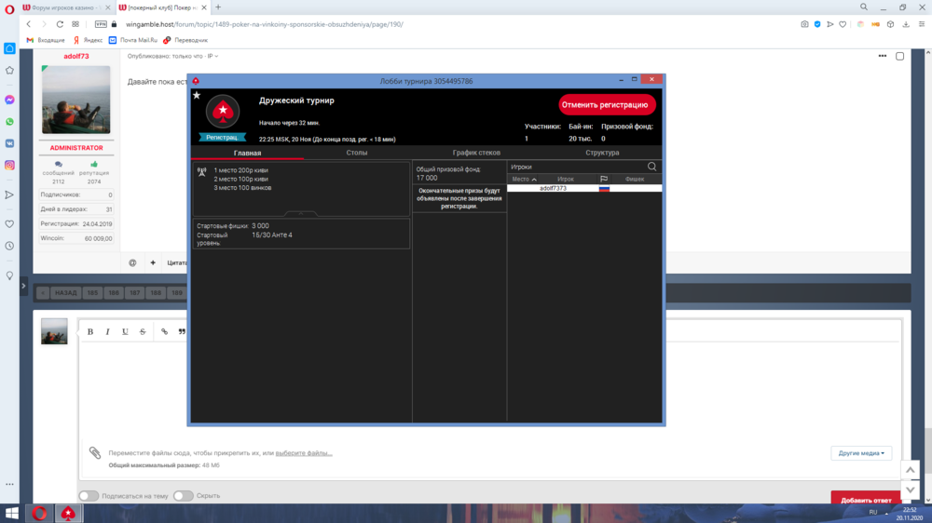Viewport: 932px width, 523px height.
Task: Sort players by the 'Место' column
Action: 524,179
